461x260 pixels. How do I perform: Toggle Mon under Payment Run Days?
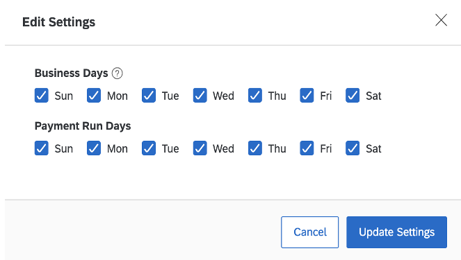pyautogui.click(x=94, y=148)
